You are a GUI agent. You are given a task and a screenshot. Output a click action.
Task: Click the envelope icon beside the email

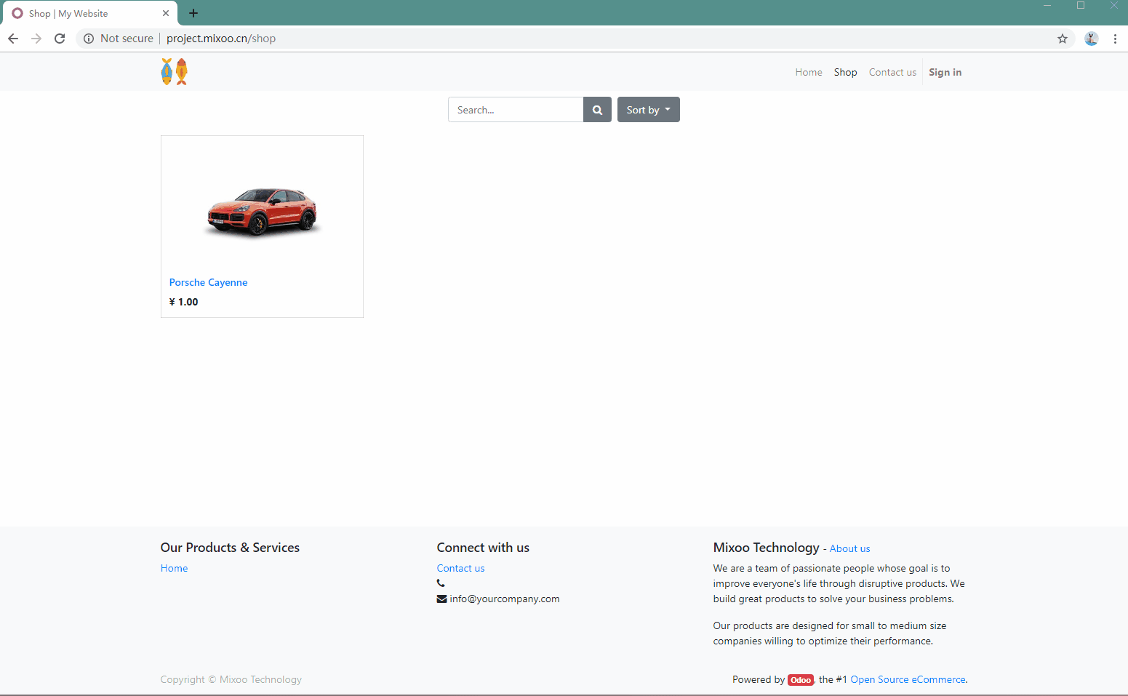441,599
